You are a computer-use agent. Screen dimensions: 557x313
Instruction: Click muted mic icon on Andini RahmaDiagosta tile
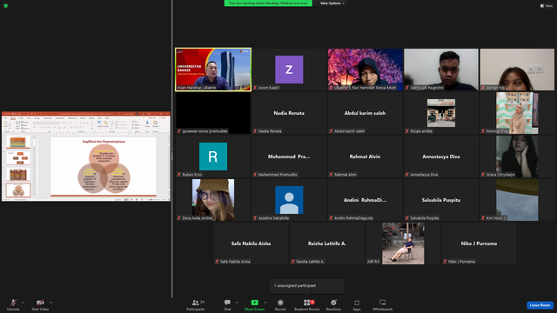(331, 218)
